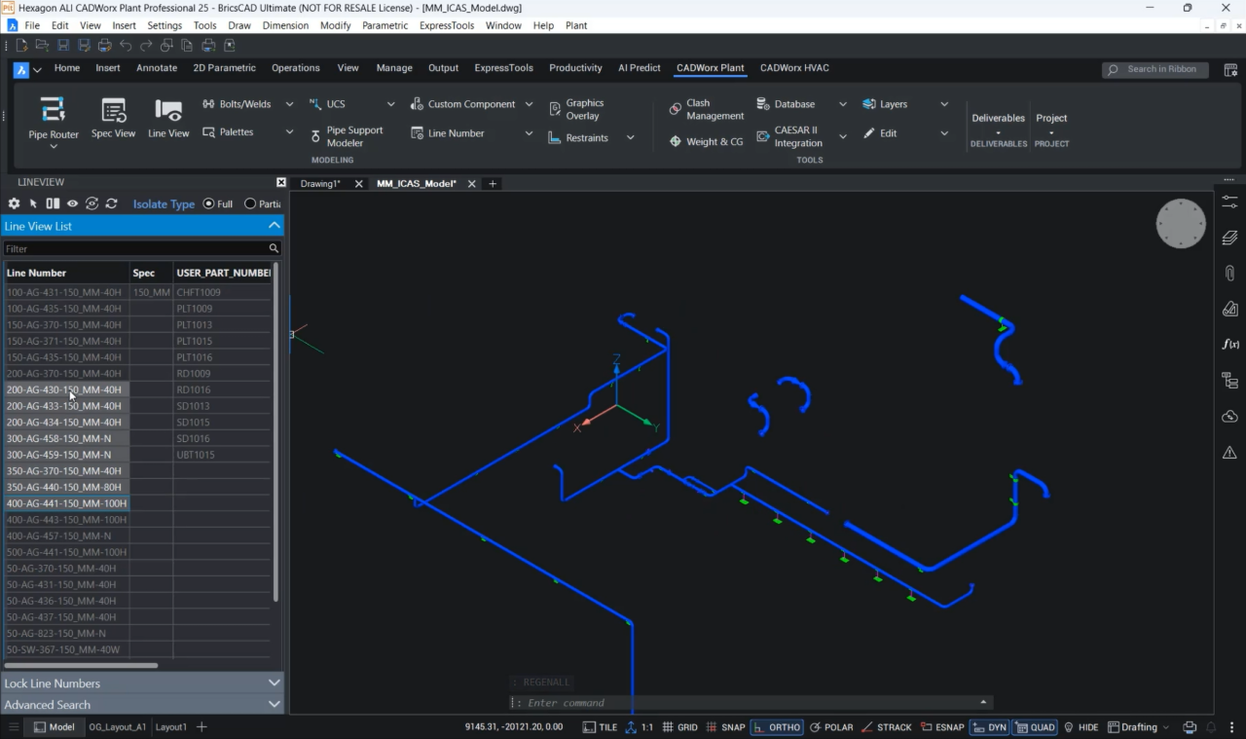Click the Open file folder icon
1246x739 pixels.
coord(42,45)
